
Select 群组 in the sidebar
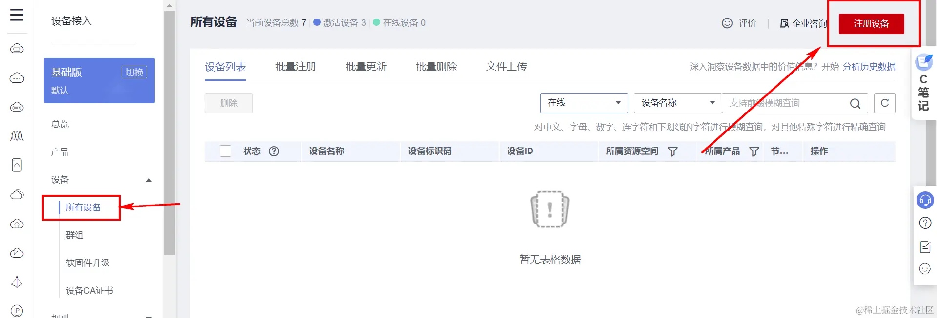[x=75, y=235]
